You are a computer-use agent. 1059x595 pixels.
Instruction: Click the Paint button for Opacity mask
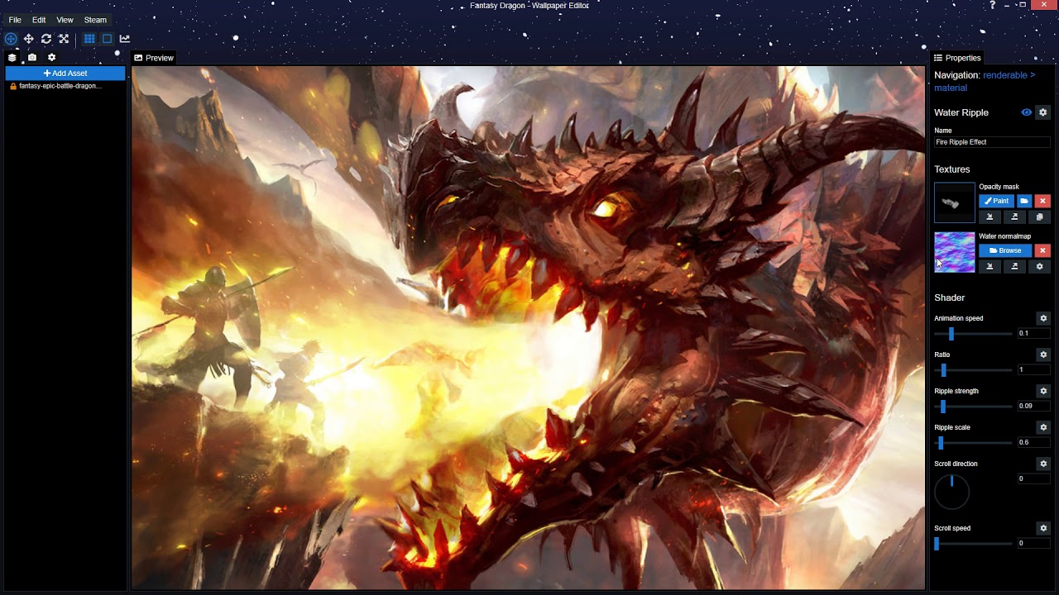996,201
